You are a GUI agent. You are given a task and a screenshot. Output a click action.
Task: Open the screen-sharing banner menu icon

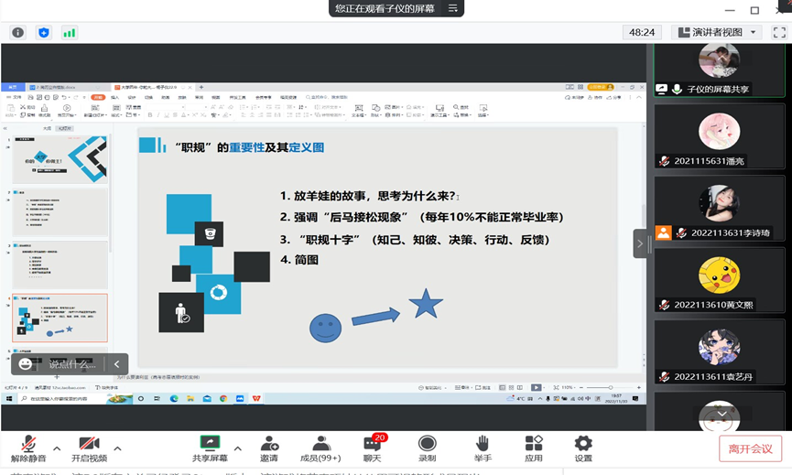(x=451, y=8)
